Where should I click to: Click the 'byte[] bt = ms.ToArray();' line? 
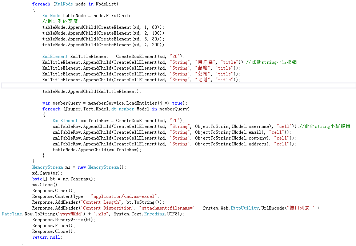[64, 179]
